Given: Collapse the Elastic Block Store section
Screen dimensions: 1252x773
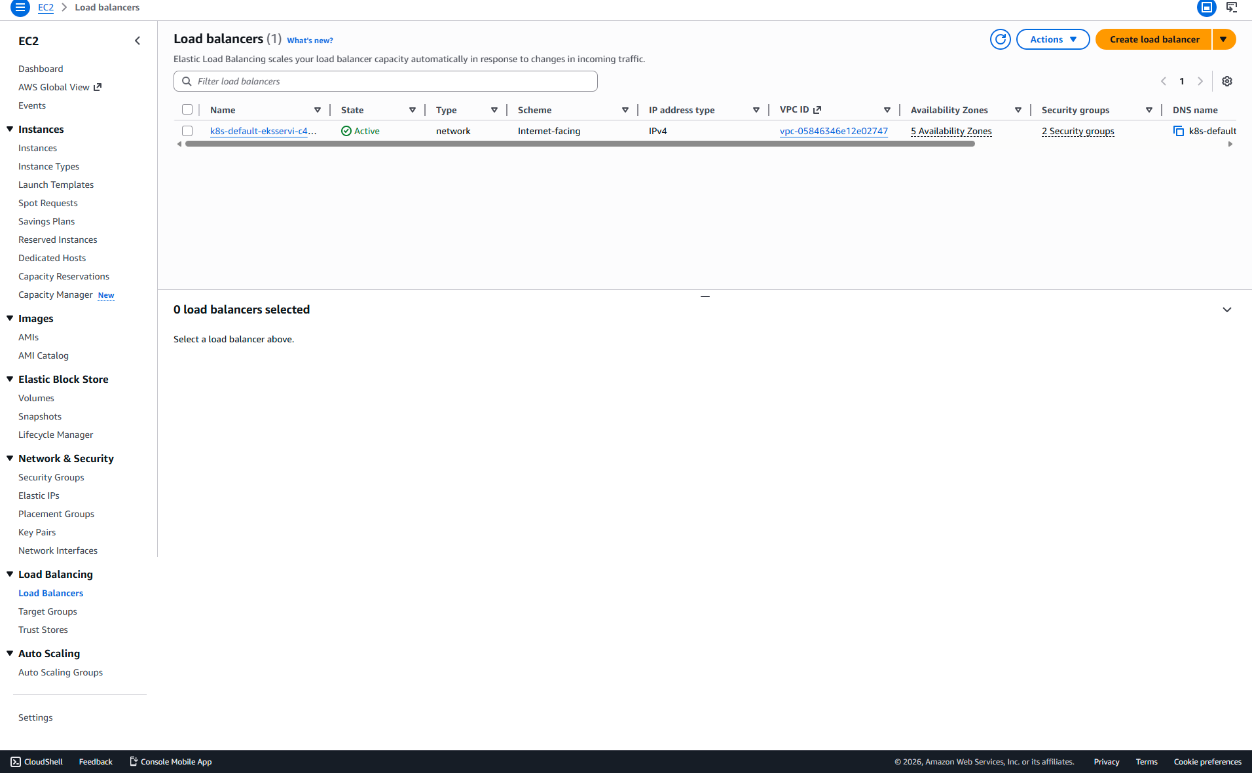Looking at the screenshot, I should 10,379.
